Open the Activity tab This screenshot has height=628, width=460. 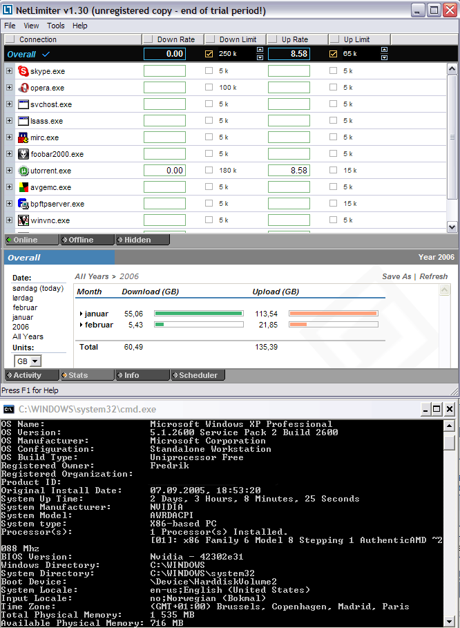(32, 375)
